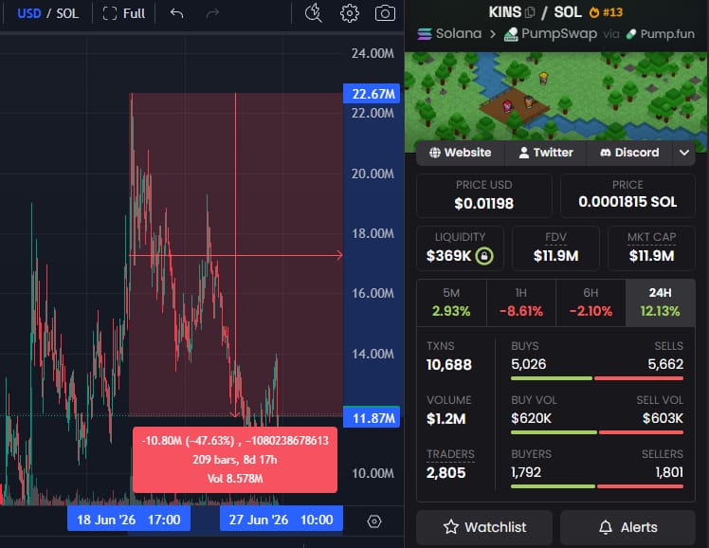Open the Solana chain link

(x=449, y=34)
